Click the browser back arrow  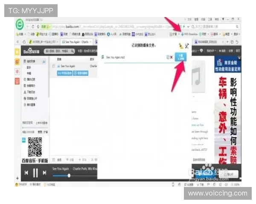pyautogui.click(x=28, y=26)
